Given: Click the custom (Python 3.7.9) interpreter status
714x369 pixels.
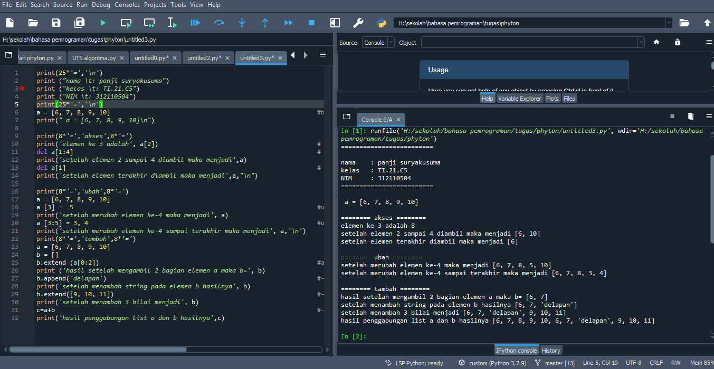Looking at the screenshot, I should 492,363.
